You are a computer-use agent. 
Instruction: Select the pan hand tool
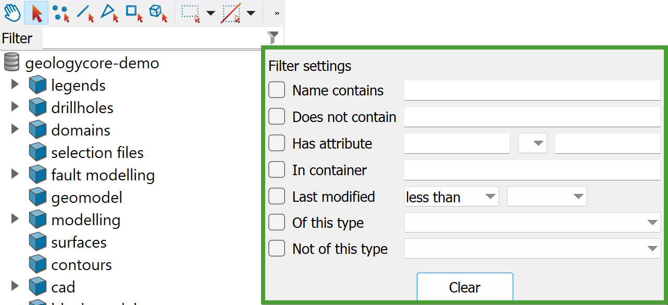[x=12, y=13]
